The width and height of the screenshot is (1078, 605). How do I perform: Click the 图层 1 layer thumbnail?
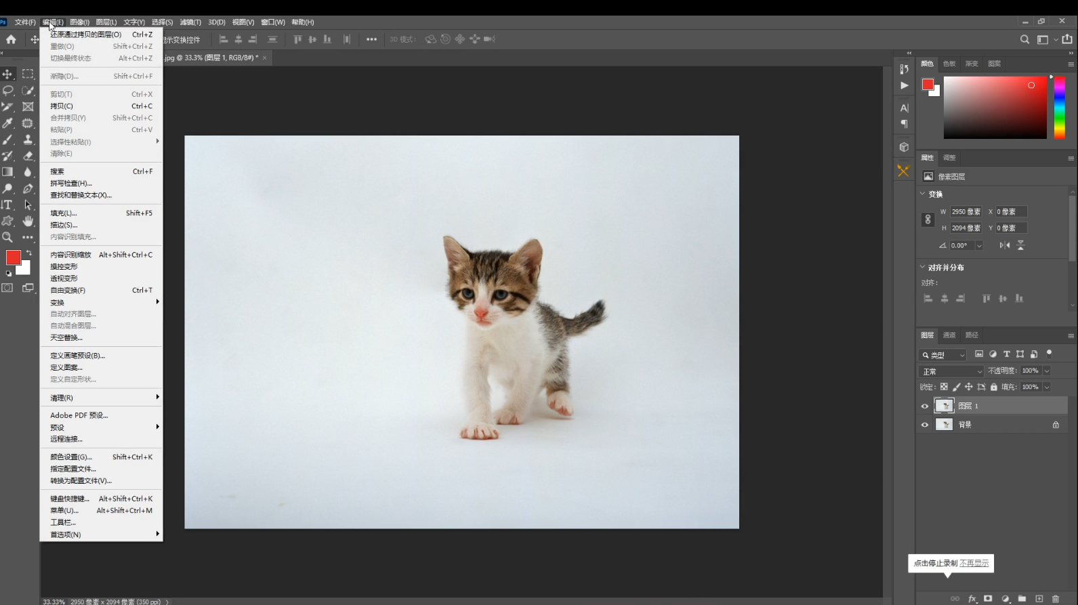[944, 406]
